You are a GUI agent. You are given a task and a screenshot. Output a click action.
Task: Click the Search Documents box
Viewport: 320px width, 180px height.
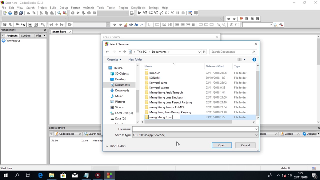coord(233,52)
